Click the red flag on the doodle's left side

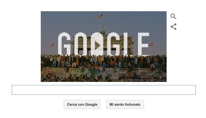click(x=52, y=45)
